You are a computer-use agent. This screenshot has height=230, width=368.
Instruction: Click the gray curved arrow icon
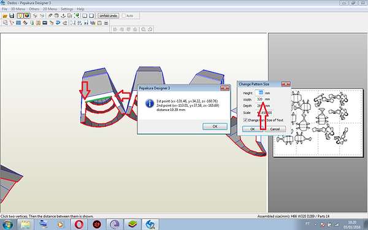pyautogui.click(x=65, y=23)
